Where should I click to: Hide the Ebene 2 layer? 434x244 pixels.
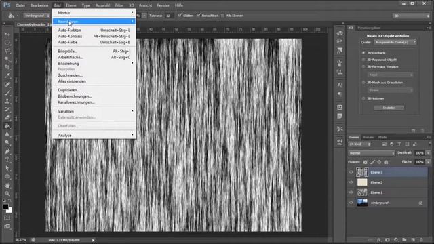pyautogui.click(x=351, y=182)
